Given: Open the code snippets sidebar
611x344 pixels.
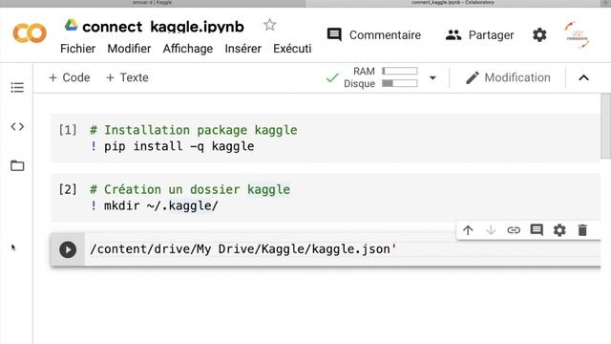Looking at the screenshot, I should pos(17,126).
